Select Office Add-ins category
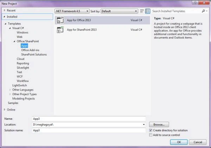This screenshot has width=211, height=148. click(30, 50)
